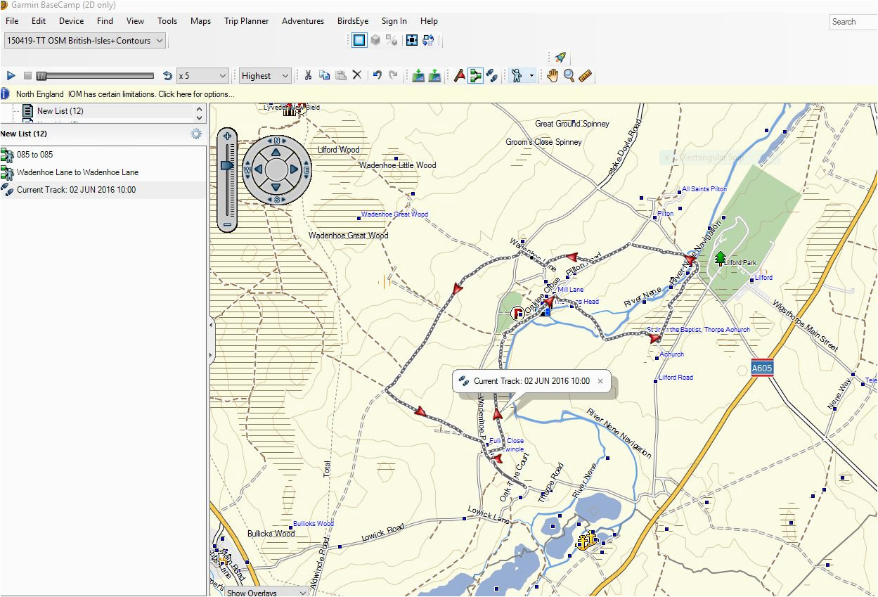
Task: Open the Maps menu
Action: [200, 21]
